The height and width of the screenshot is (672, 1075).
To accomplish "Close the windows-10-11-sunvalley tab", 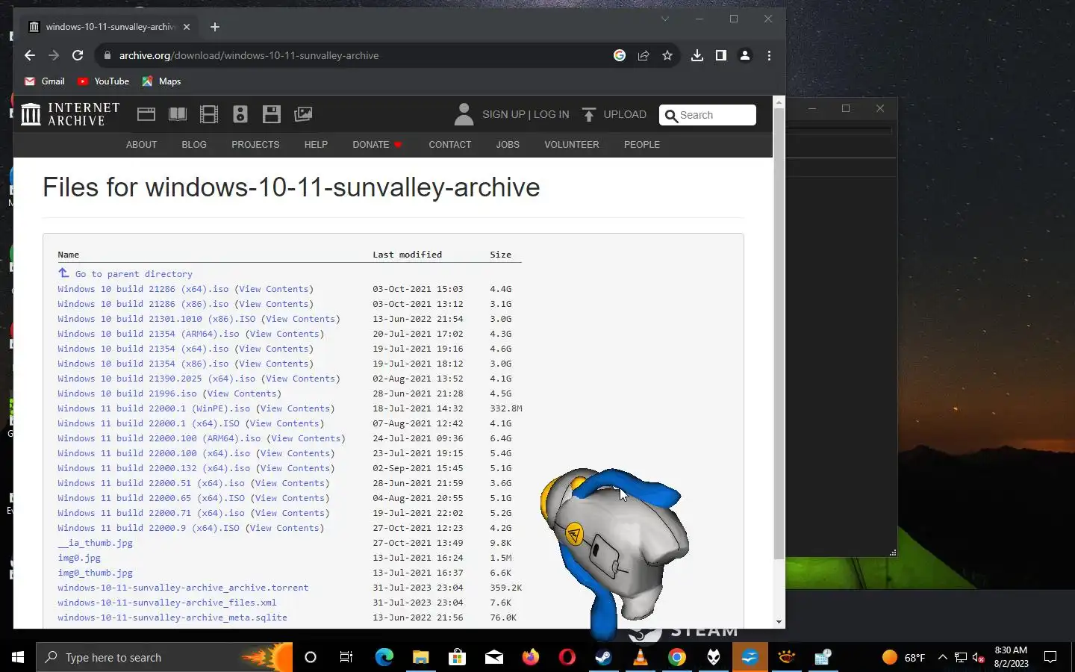I will point(187,27).
